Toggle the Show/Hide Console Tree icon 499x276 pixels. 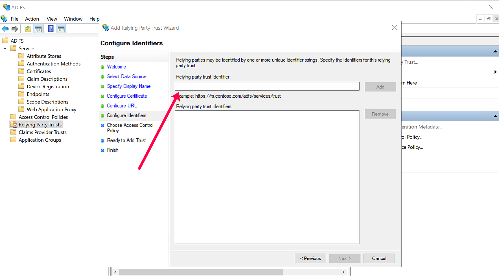click(38, 29)
